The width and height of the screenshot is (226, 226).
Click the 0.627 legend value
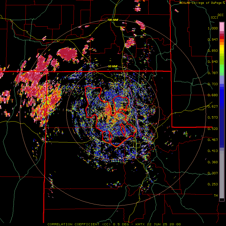click(213, 106)
